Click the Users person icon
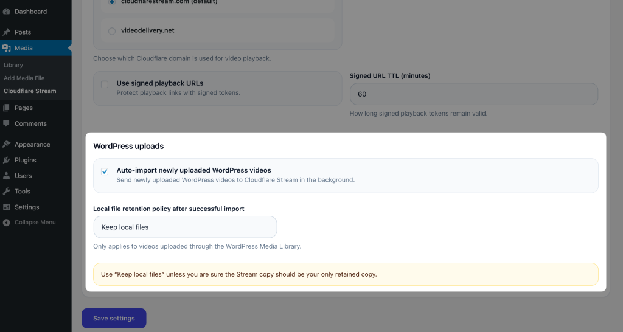This screenshot has height=332, width=623. [x=7, y=176]
